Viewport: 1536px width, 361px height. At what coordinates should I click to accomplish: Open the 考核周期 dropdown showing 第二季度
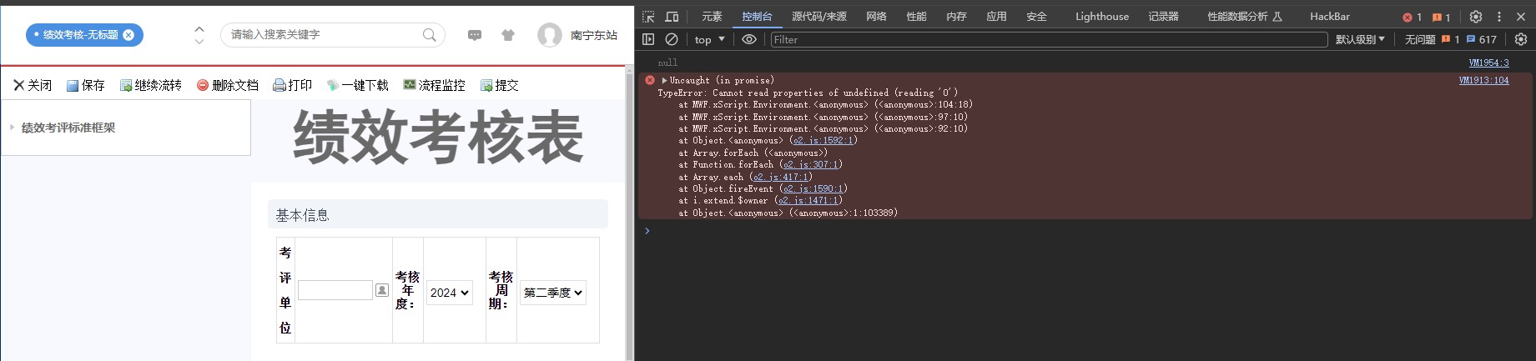click(553, 293)
